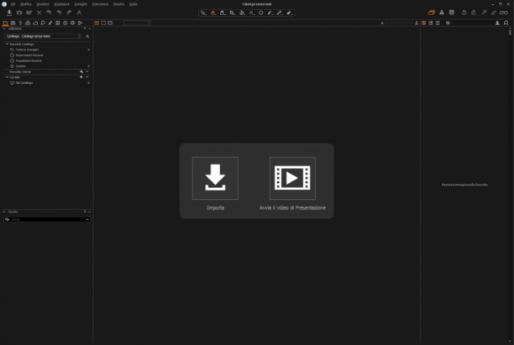Click the browser search magnifier icon

[x=506, y=23]
